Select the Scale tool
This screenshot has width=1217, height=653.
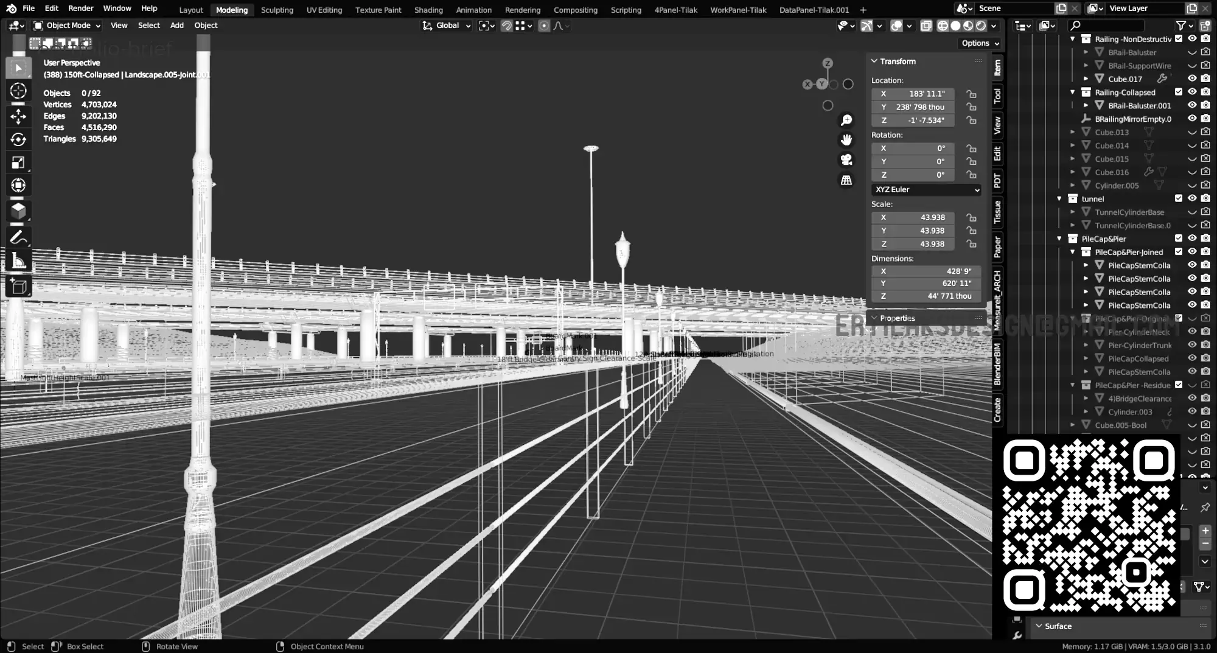coord(18,162)
